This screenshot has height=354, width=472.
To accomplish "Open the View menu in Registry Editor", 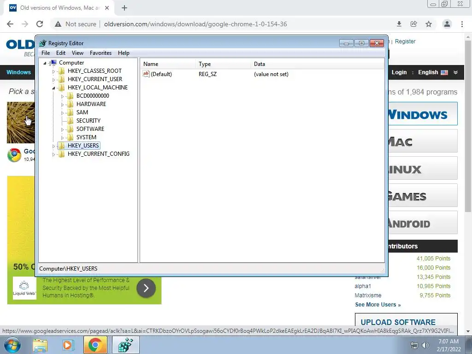I will click(77, 53).
